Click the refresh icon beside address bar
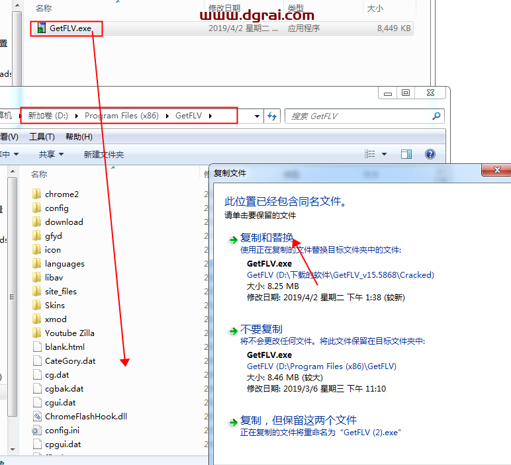The width and height of the screenshot is (511, 465). pos(272,116)
